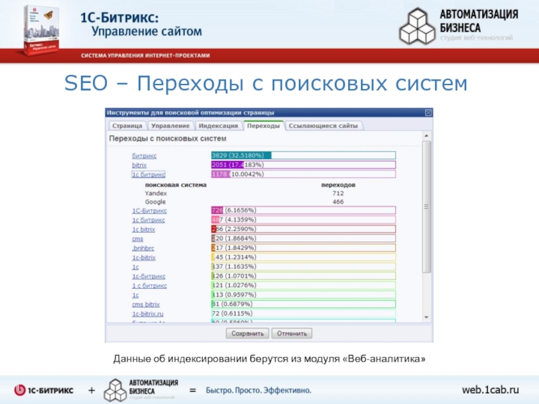539x404 pixels.
Task: Click the bar showing 220 (1.8684%)
Action: 304,238
